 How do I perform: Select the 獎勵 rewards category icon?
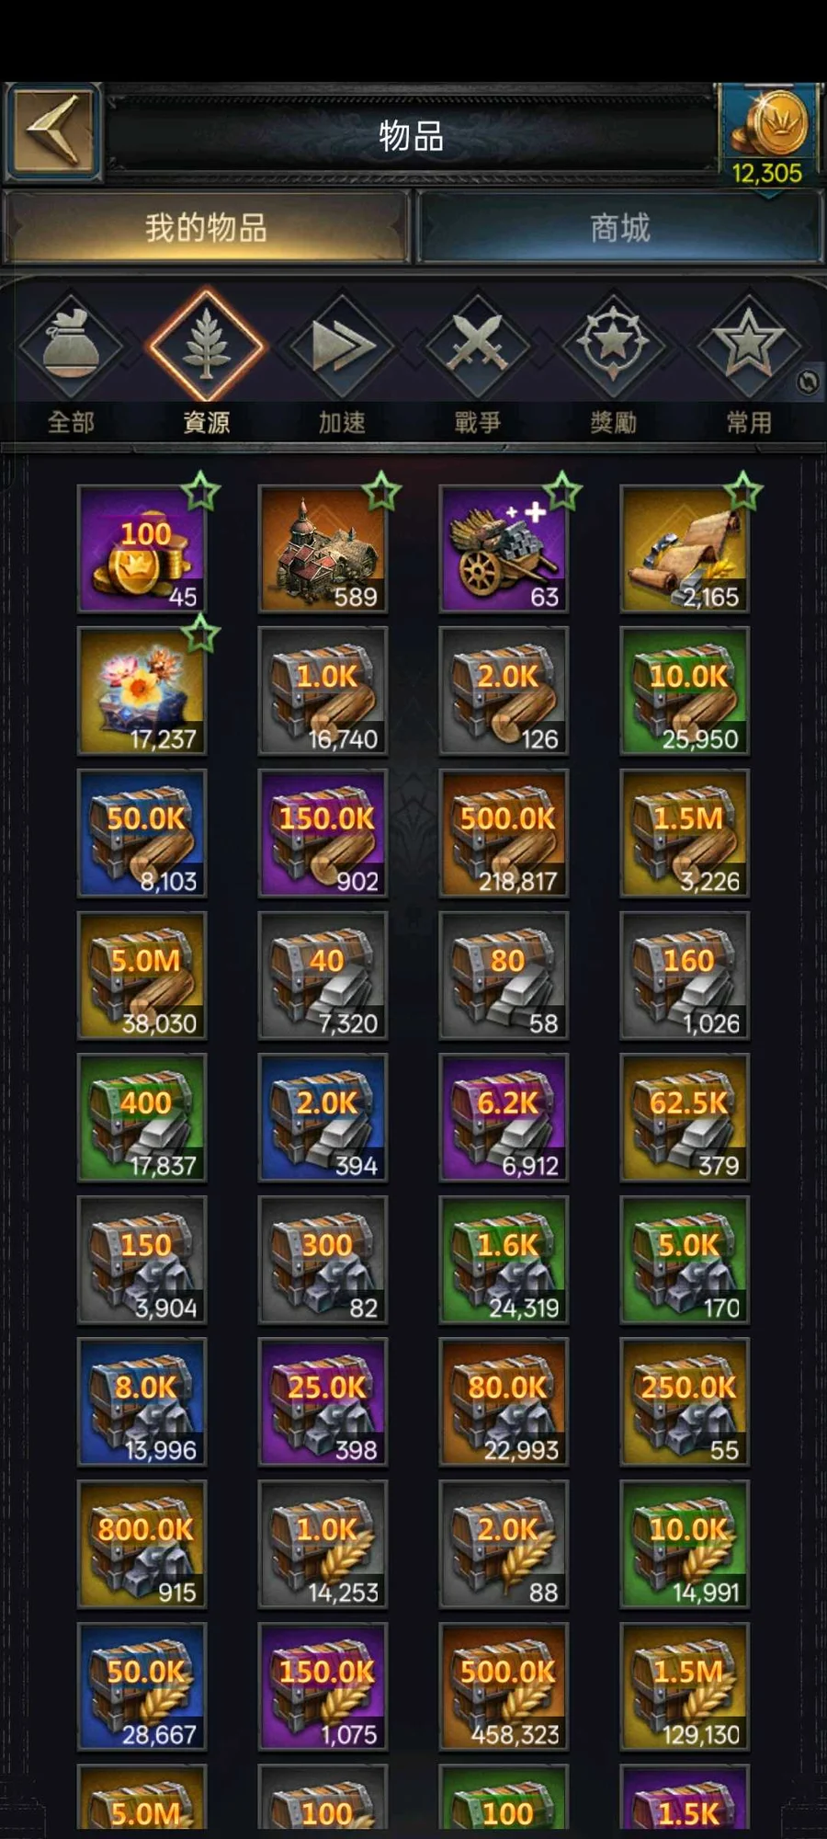[613, 346]
